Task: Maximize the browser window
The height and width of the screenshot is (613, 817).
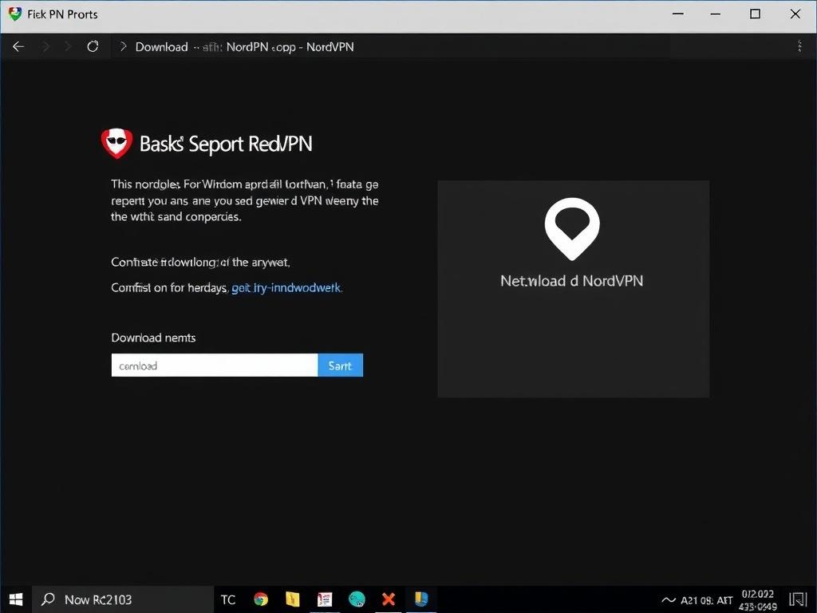Action: [x=755, y=14]
